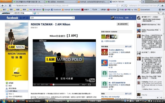Change video quality from 360p

[x=84, y=84]
